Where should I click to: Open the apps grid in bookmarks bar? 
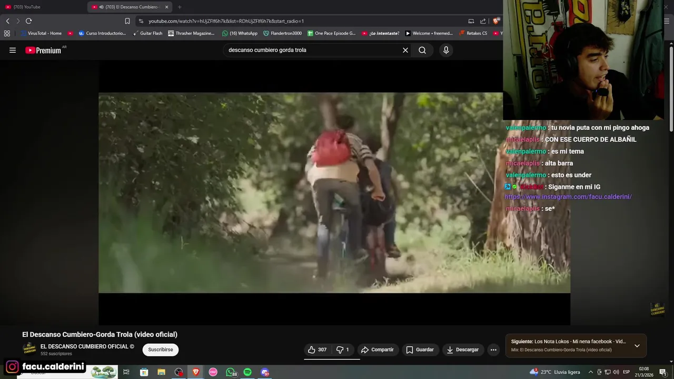click(x=7, y=33)
